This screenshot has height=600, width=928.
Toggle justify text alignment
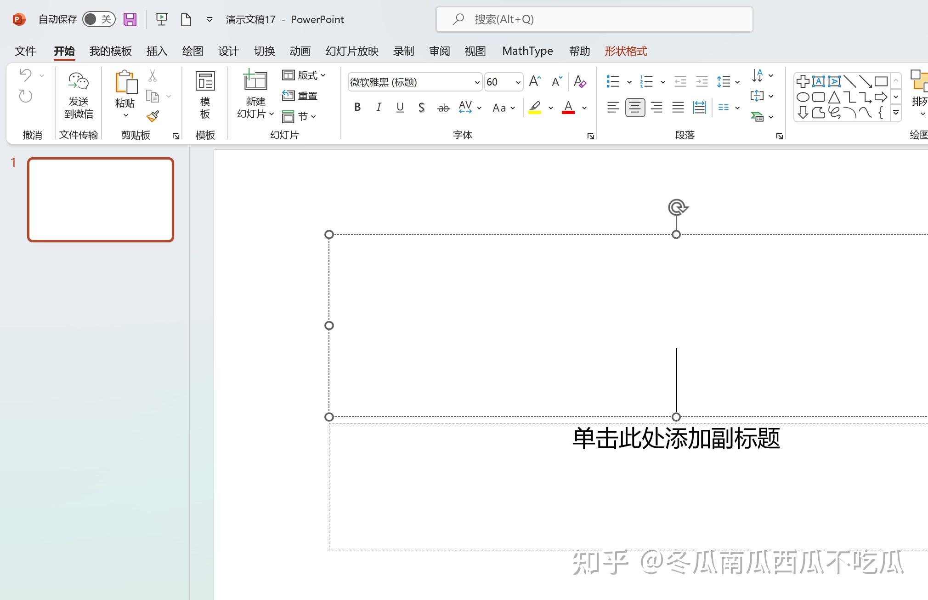tap(678, 108)
